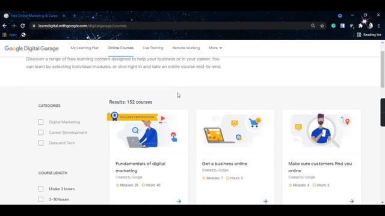Bookmark this page with the star icon
385x216 pixels.
tap(322, 26)
